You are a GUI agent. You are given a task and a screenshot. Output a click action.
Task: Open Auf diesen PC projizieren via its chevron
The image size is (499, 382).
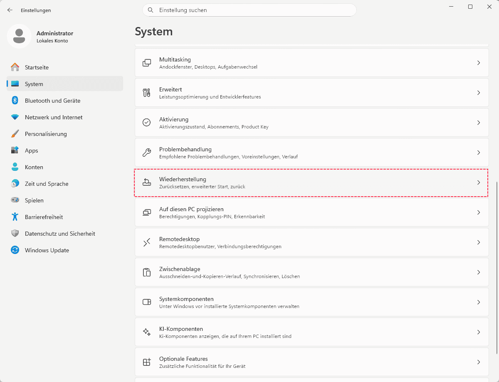point(479,212)
